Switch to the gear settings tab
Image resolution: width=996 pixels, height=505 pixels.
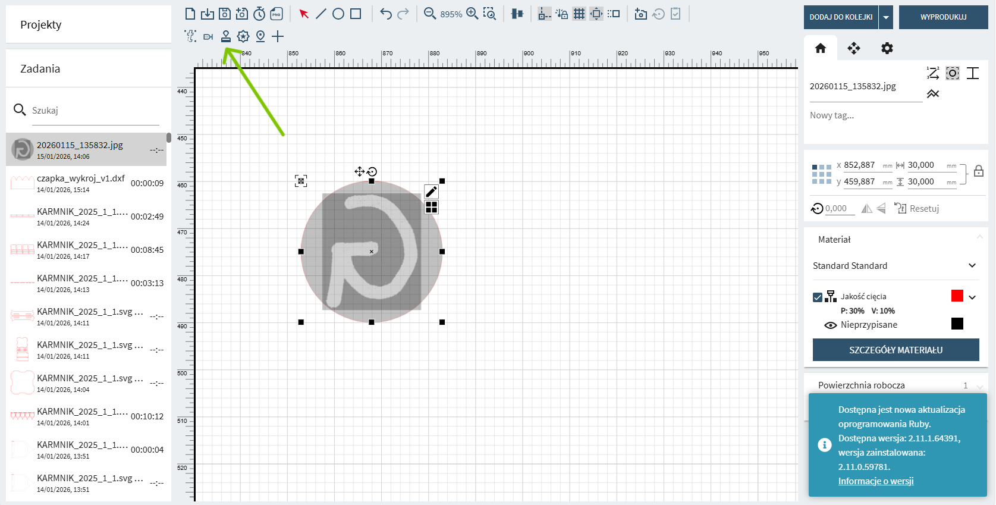pyautogui.click(x=887, y=48)
